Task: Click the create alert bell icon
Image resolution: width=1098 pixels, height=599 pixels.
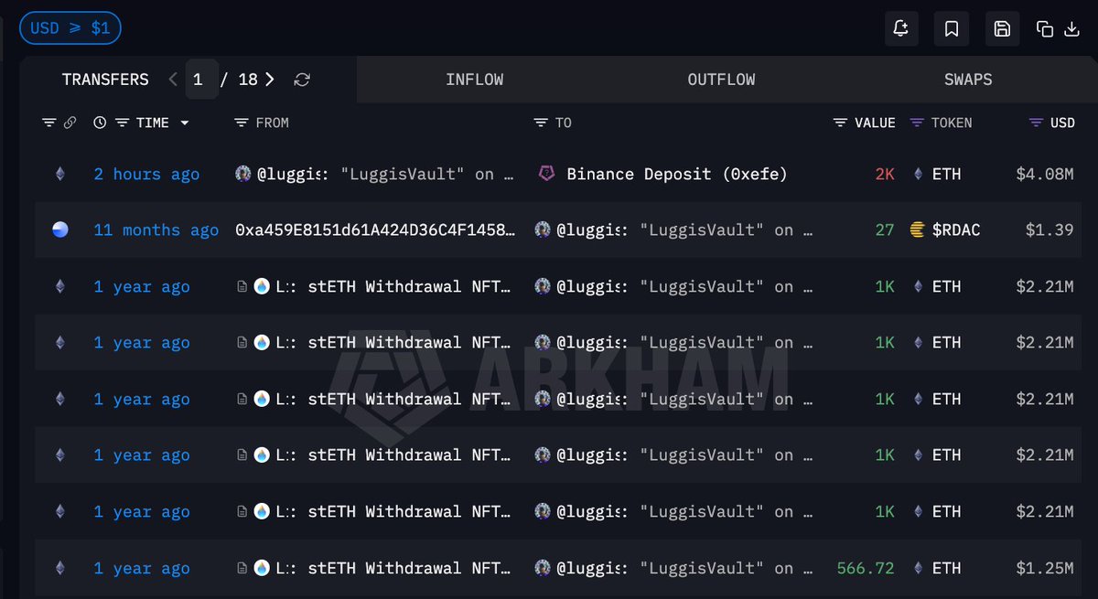Action: click(901, 29)
